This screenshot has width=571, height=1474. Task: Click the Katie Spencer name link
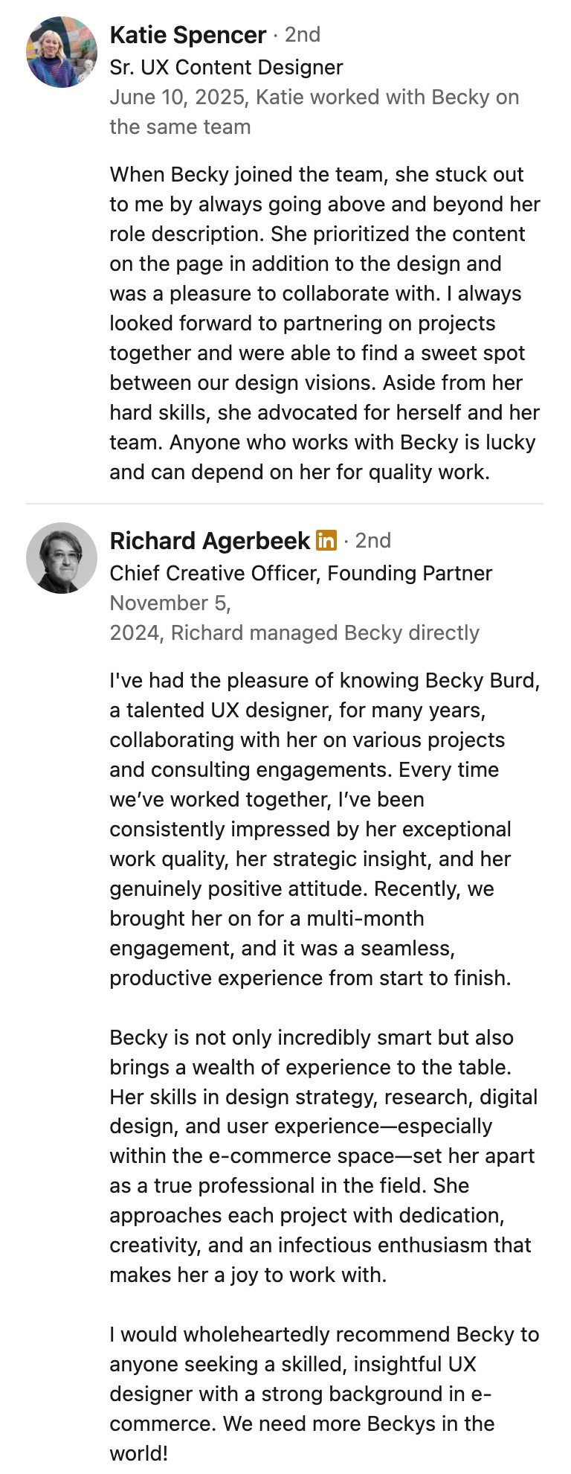point(187,35)
